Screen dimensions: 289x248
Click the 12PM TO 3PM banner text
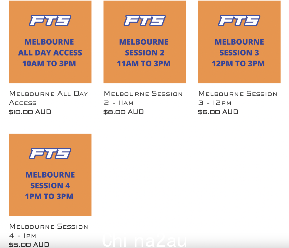tap(238, 63)
